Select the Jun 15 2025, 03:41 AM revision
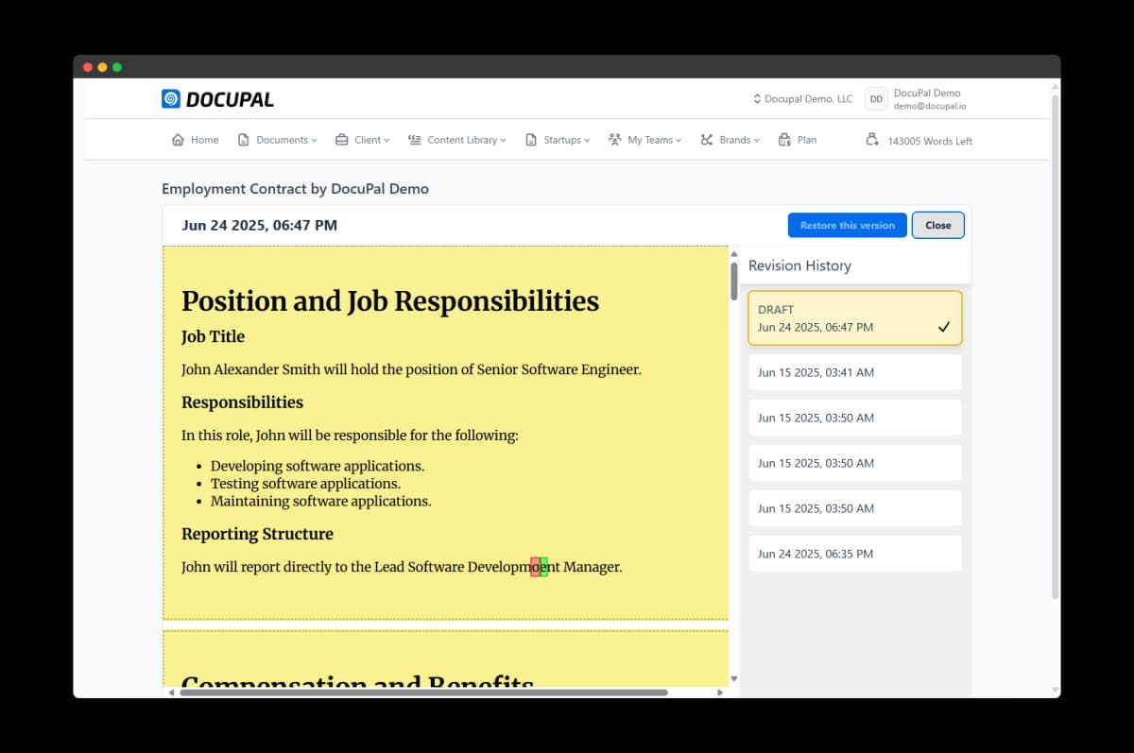 point(854,372)
